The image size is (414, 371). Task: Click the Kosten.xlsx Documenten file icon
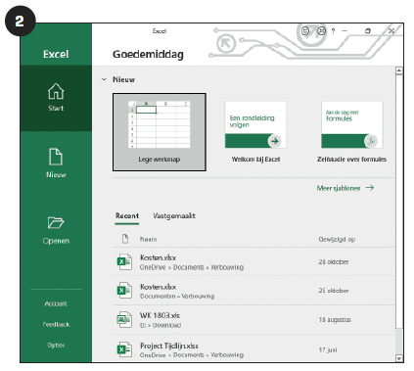point(124,291)
